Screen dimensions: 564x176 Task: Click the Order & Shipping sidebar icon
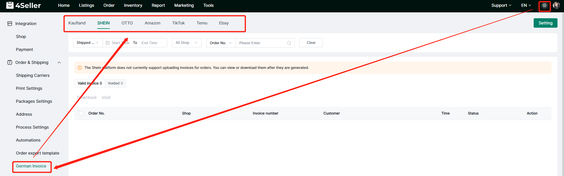pyautogui.click(x=10, y=62)
